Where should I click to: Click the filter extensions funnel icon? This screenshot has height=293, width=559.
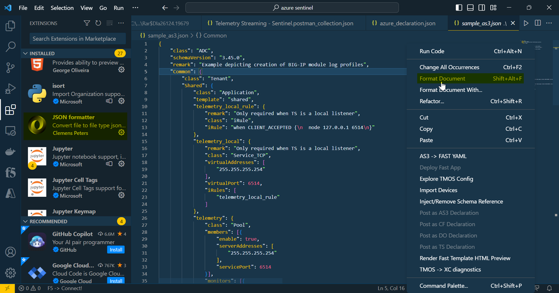tap(87, 23)
